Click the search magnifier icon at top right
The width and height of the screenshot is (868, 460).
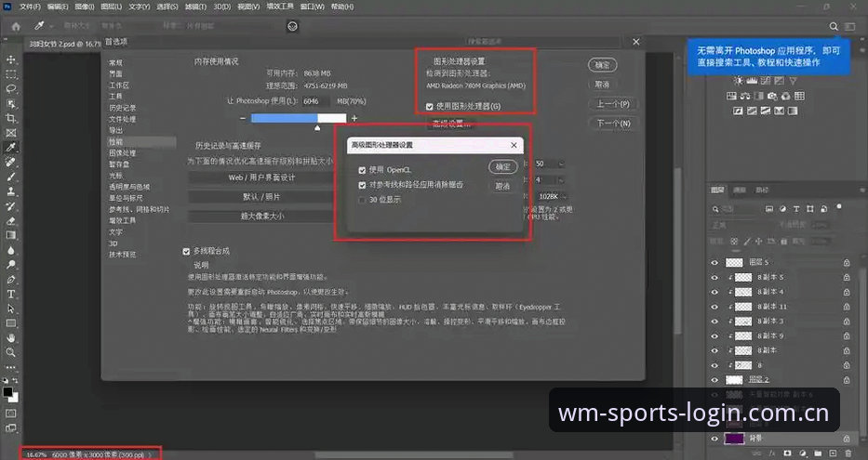(834, 26)
